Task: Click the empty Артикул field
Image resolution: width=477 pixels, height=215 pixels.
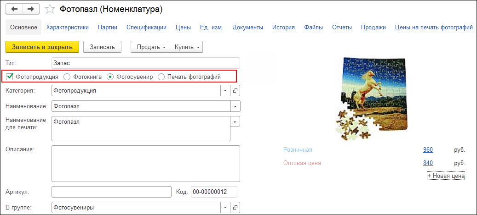Action: point(112,192)
